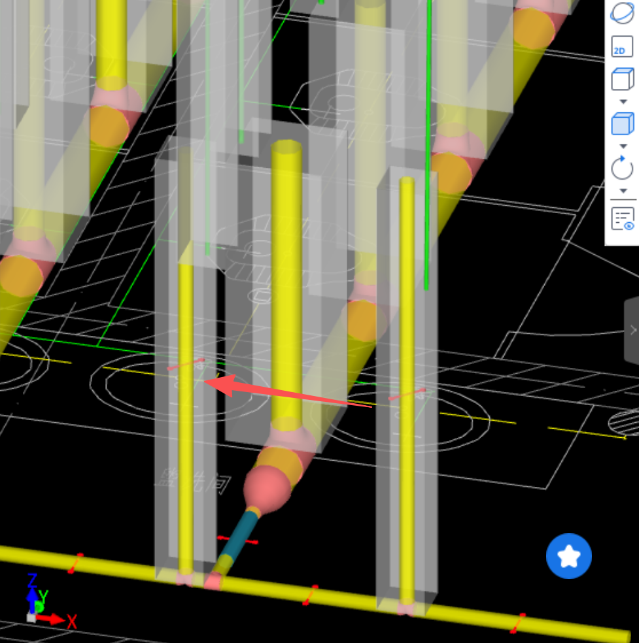
Task: Click the blue star favorites button
Action: pos(569,556)
